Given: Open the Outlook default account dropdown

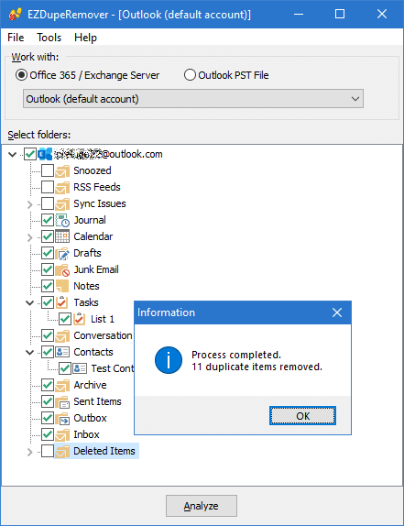Looking at the screenshot, I should click(193, 99).
